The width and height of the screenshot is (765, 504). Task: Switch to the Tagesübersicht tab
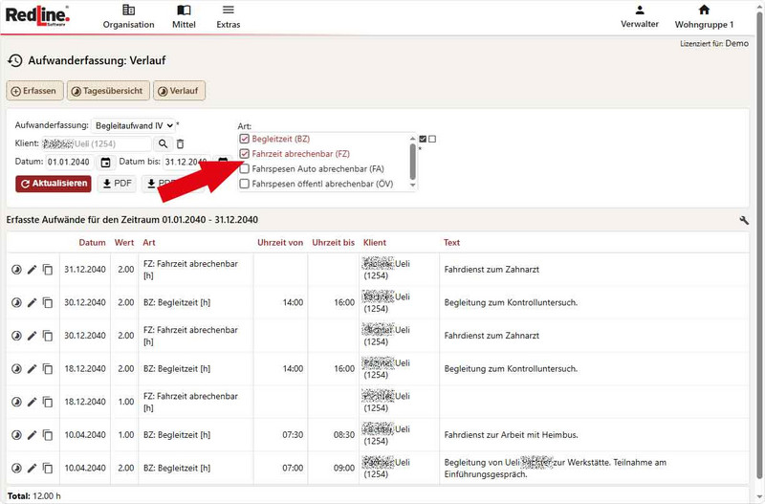pyautogui.click(x=107, y=91)
